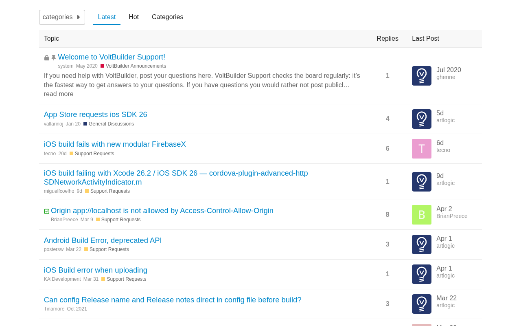Click BrianPreece's green B avatar
521x326 pixels.
(422, 215)
